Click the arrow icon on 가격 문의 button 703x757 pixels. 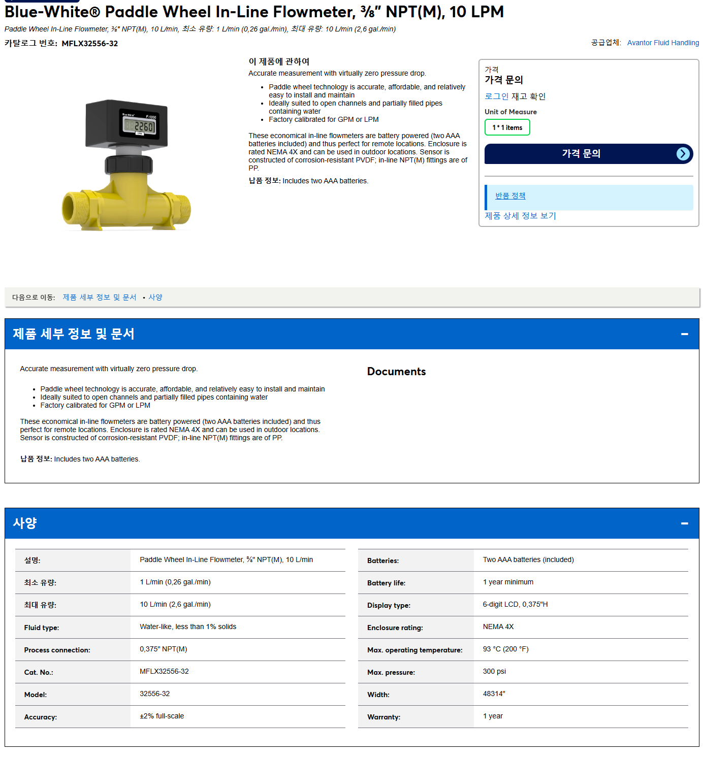[x=683, y=154]
